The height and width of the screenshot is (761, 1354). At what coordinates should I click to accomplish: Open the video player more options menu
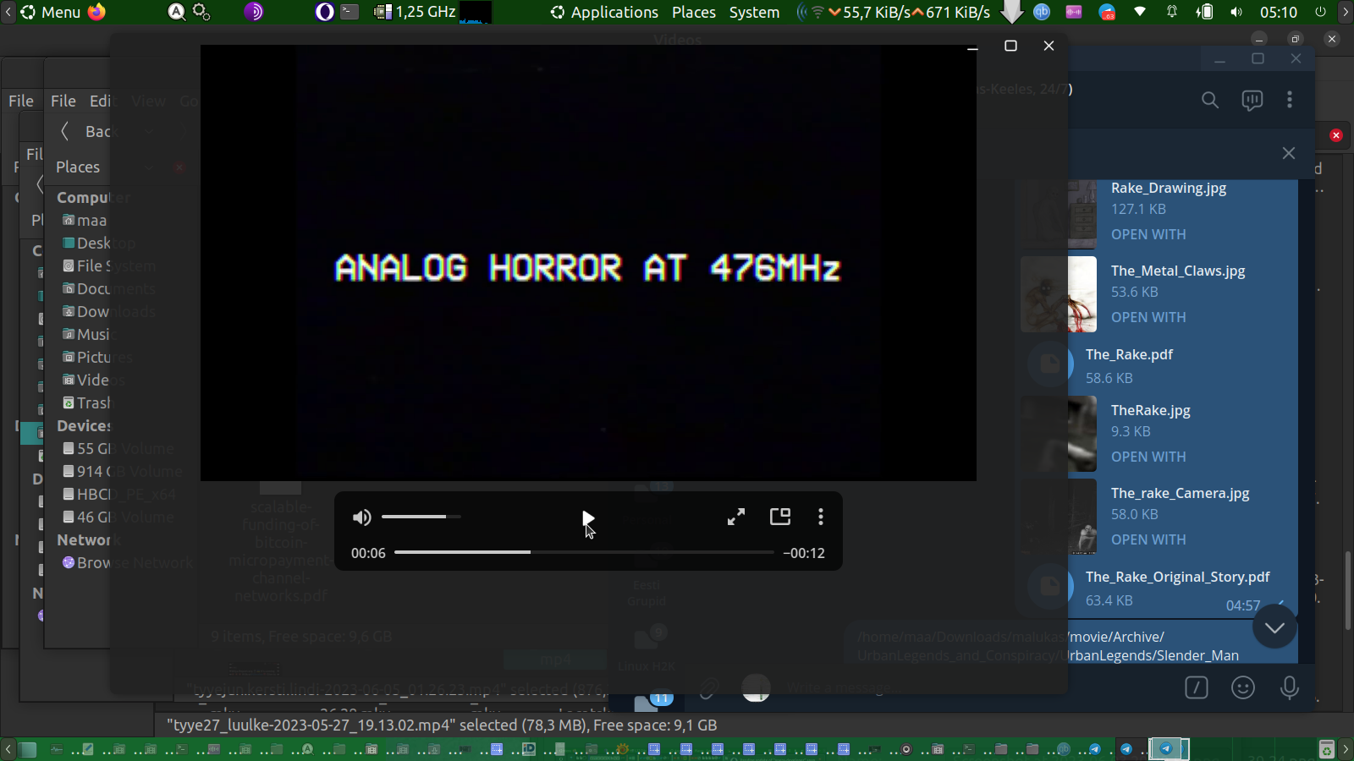click(821, 517)
